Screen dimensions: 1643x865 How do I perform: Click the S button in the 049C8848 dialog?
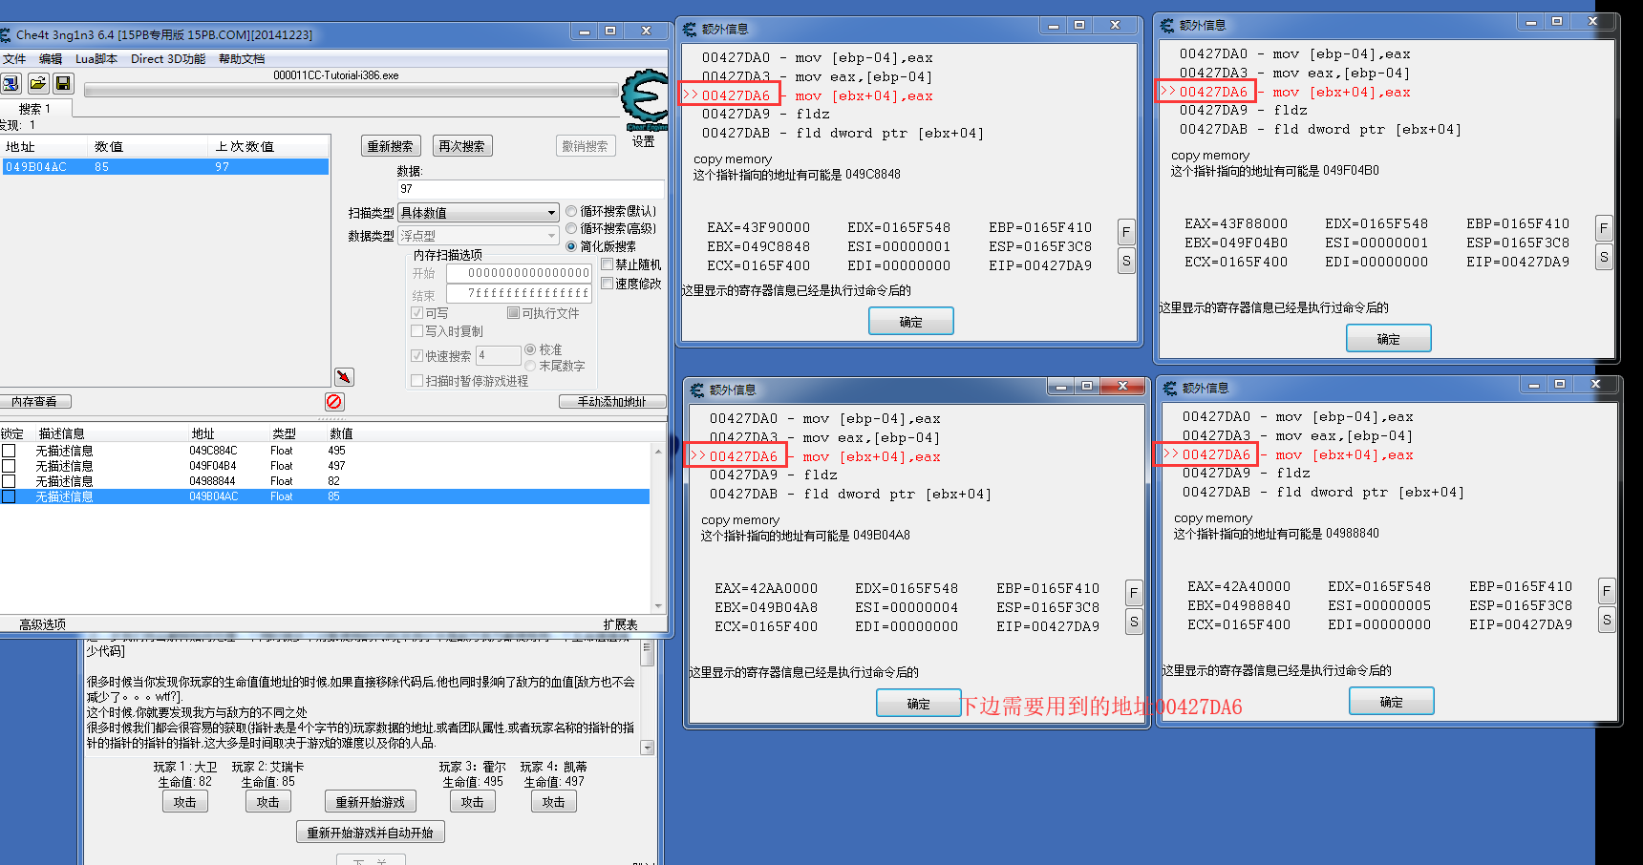click(x=1126, y=261)
